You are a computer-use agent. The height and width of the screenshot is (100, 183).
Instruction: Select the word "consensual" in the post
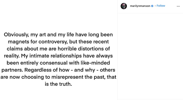[54, 63]
